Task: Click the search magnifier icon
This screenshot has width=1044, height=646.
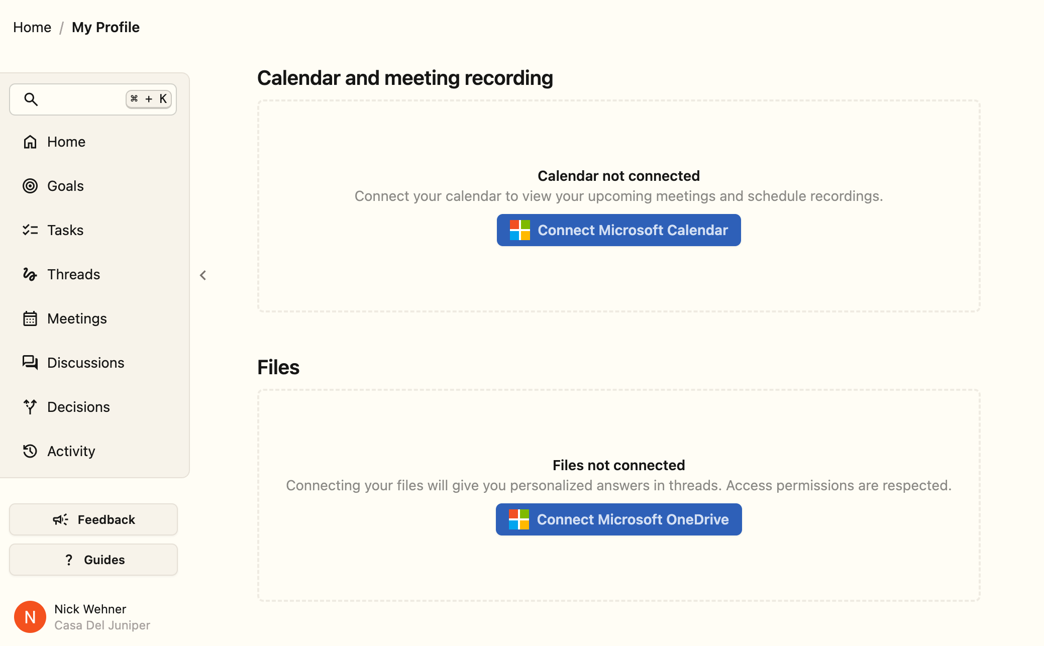Action: pyautogui.click(x=31, y=99)
